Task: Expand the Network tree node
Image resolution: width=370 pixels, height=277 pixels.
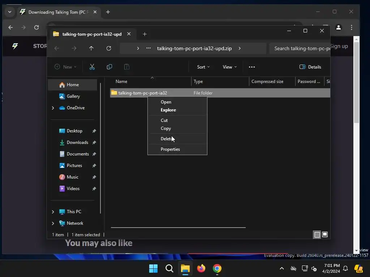Action: click(53, 223)
